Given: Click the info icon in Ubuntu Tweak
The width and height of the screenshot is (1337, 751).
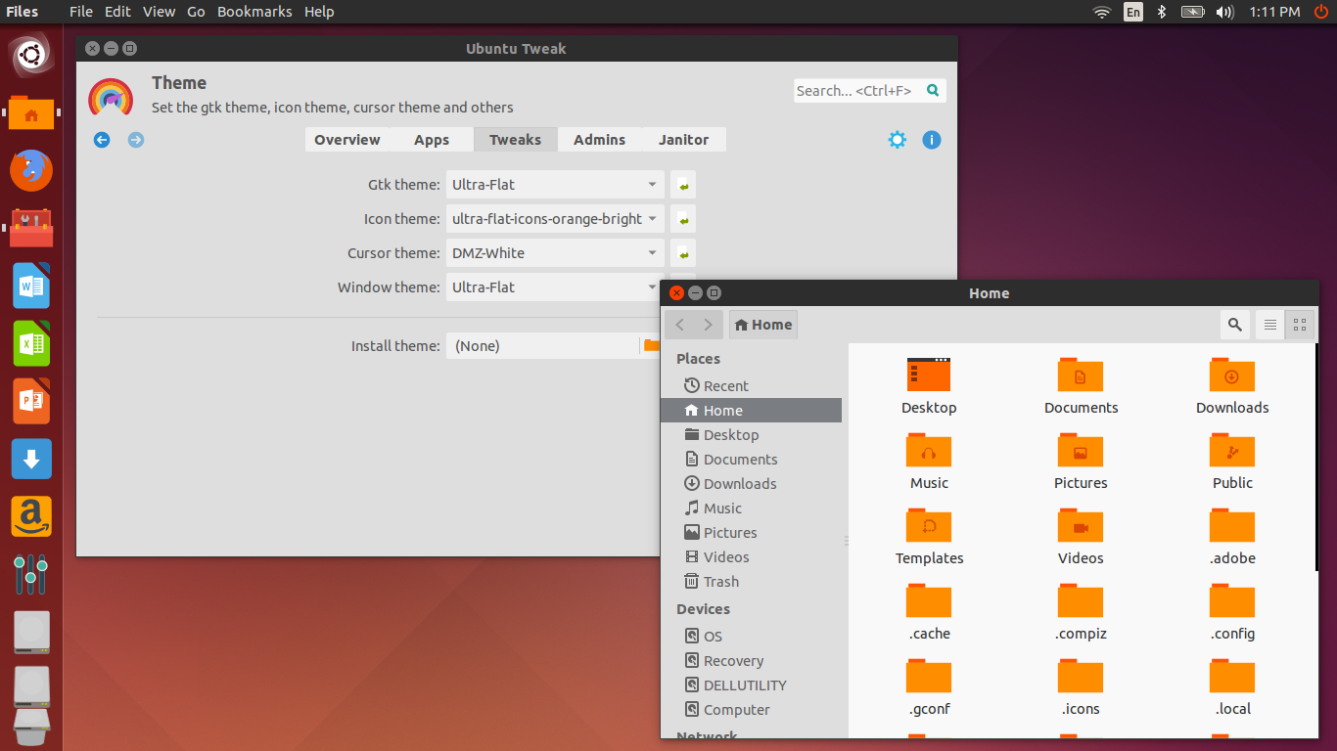Looking at the screenshot, I should (x=932, y=140).
